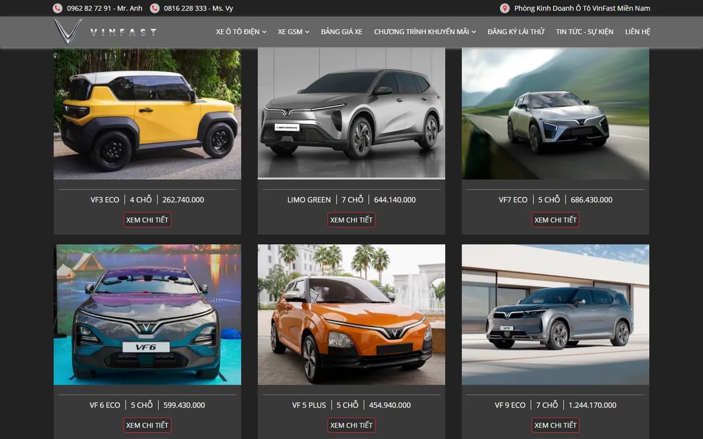Click the VF 5 PLUS model name
The image size is (703, 439).
click(x=309, y=405)
